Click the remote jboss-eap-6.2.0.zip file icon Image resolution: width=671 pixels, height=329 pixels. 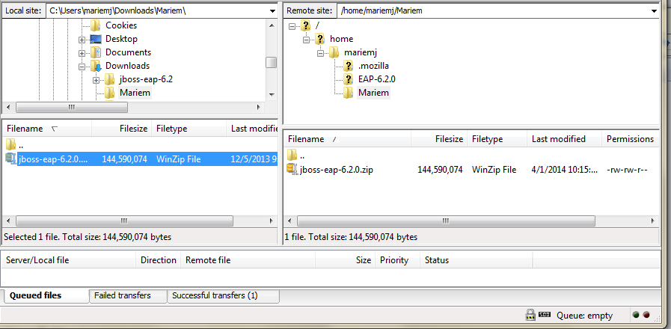click(x=292, y=170)
